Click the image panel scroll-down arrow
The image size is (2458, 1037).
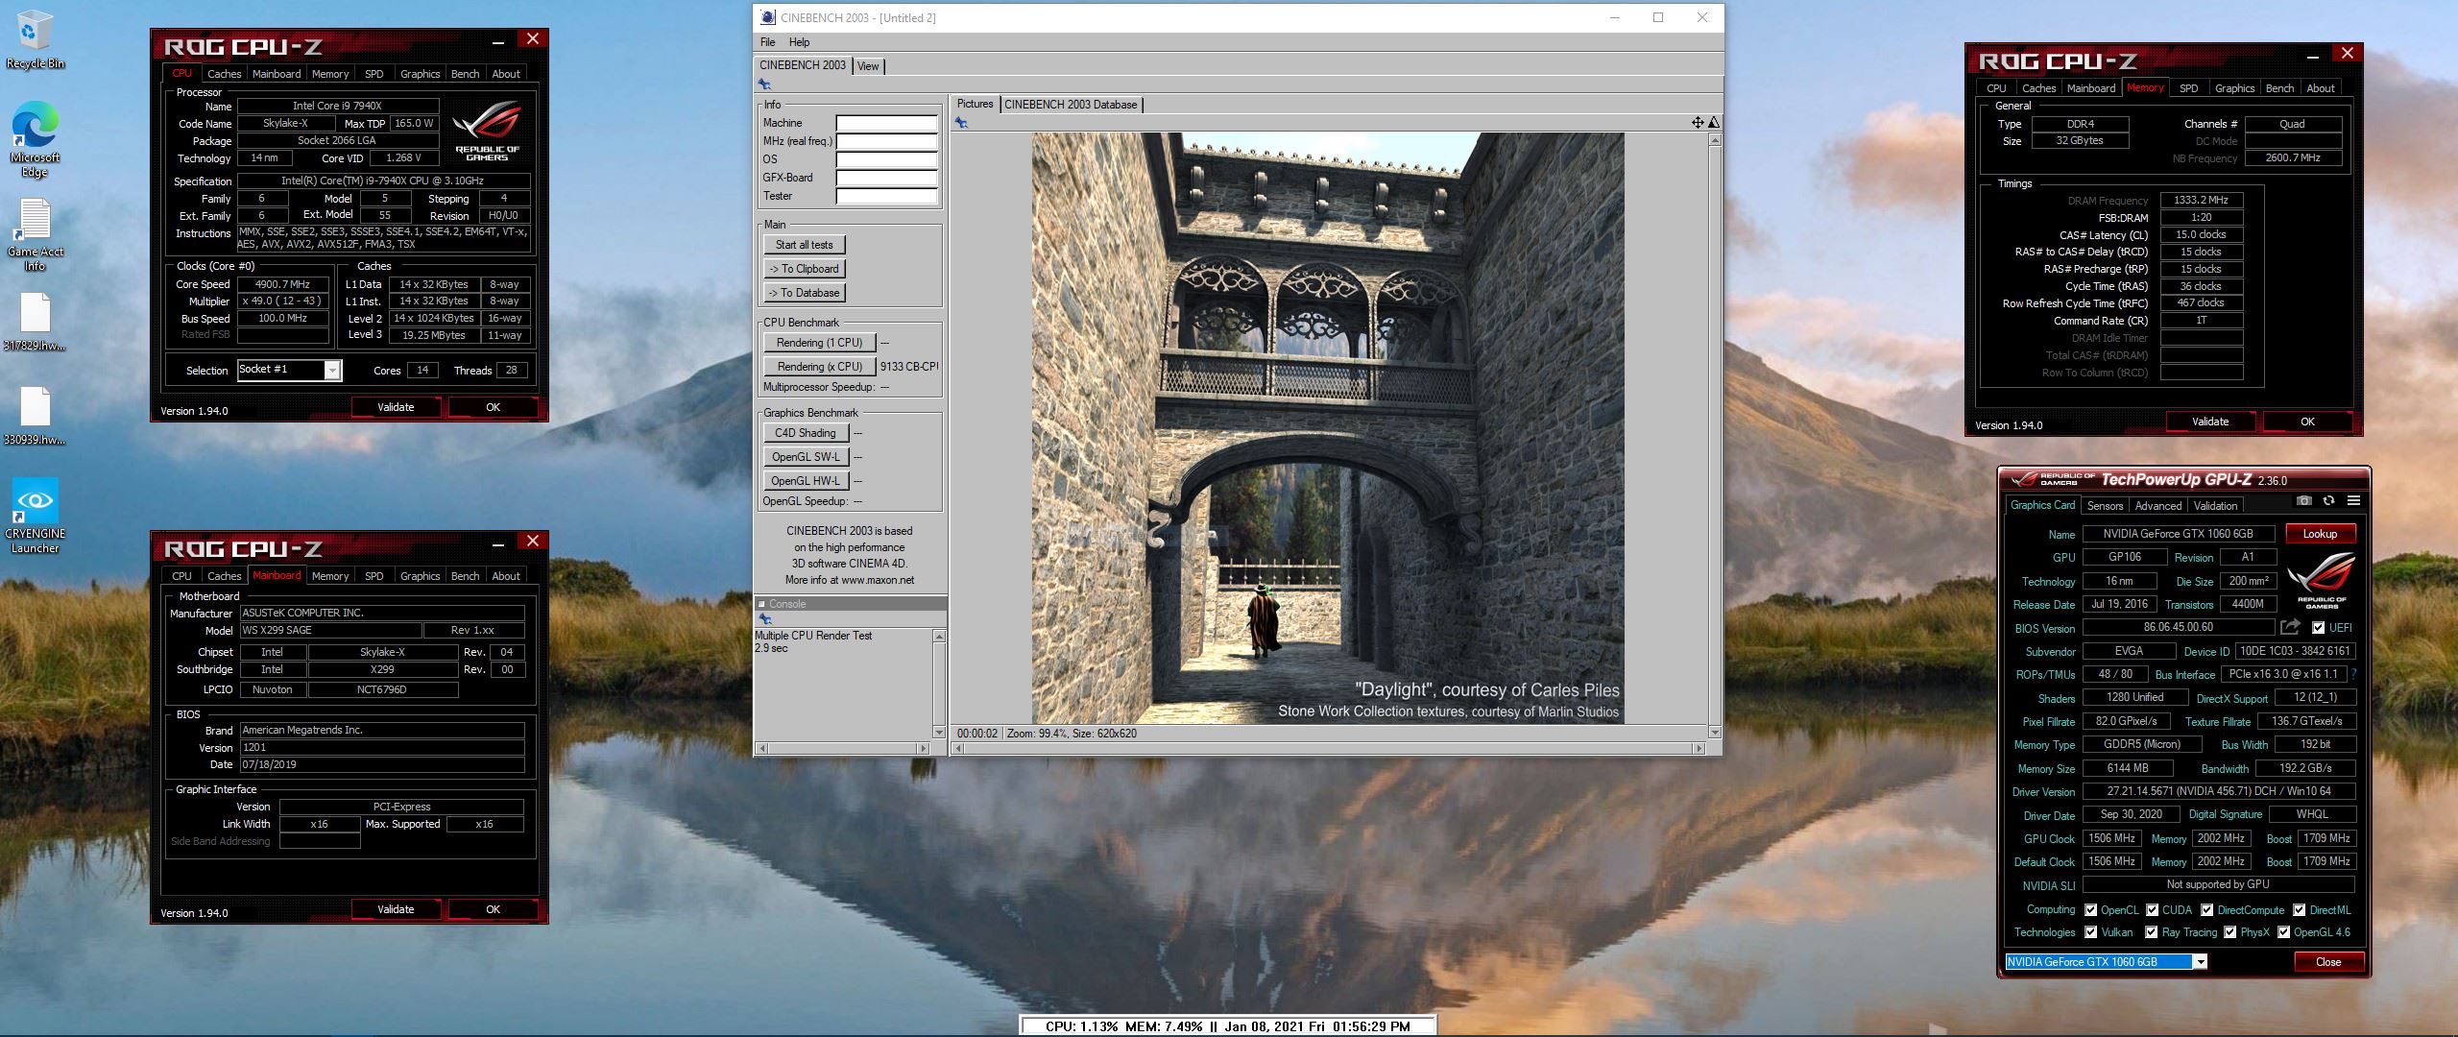[x=1715, y=732]
